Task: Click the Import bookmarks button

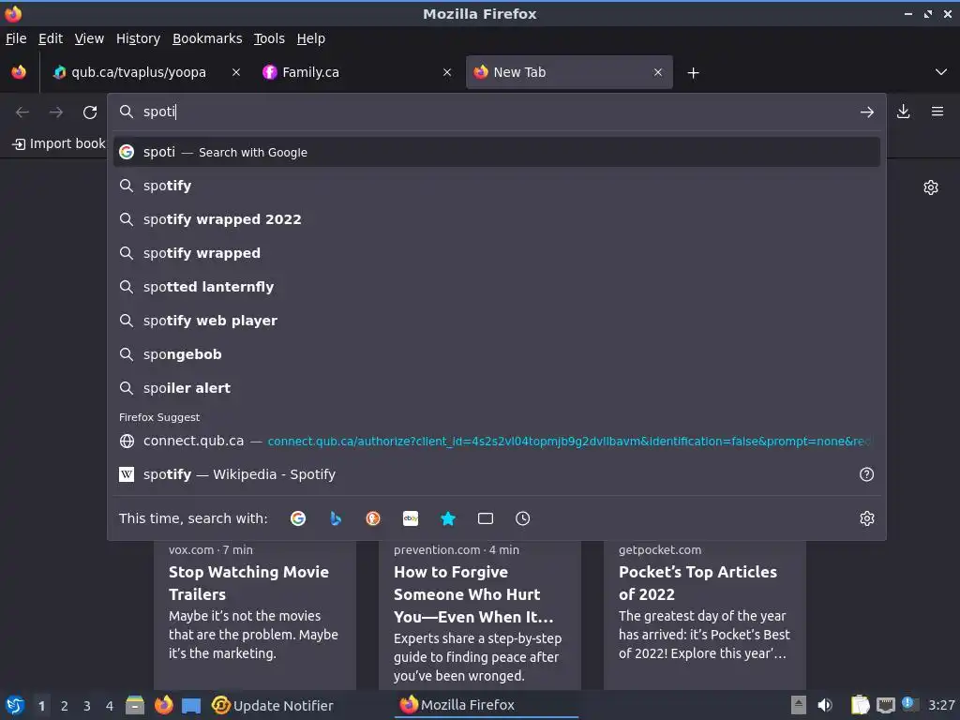Action: 59,143
